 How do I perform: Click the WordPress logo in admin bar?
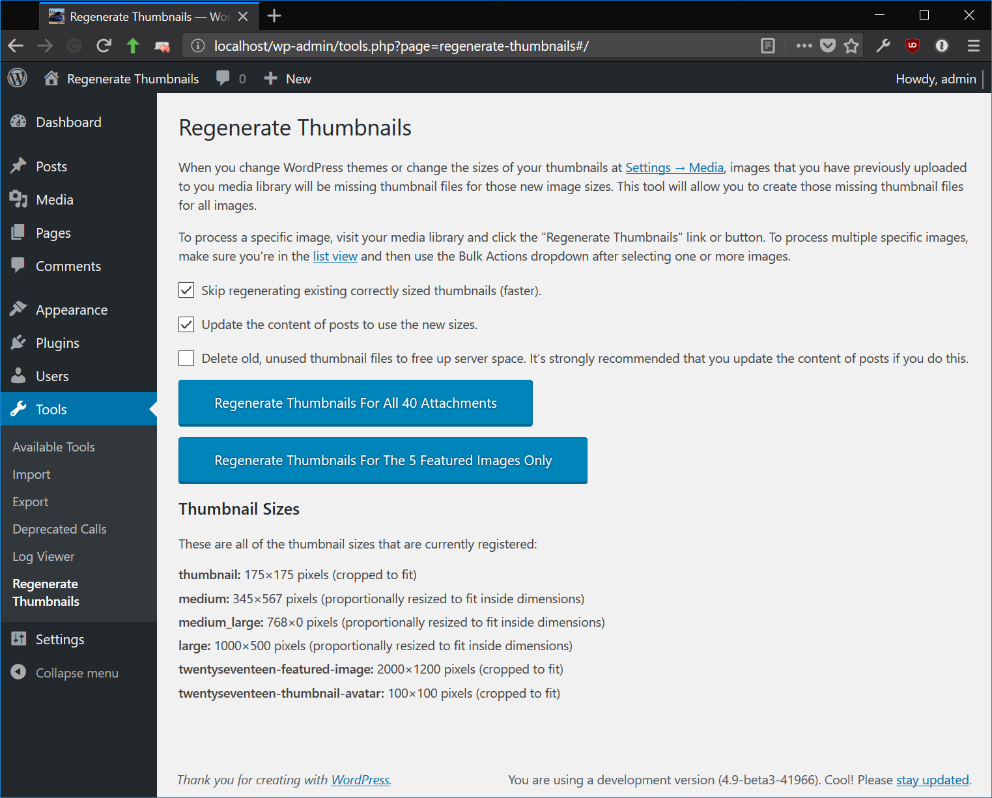18,78
